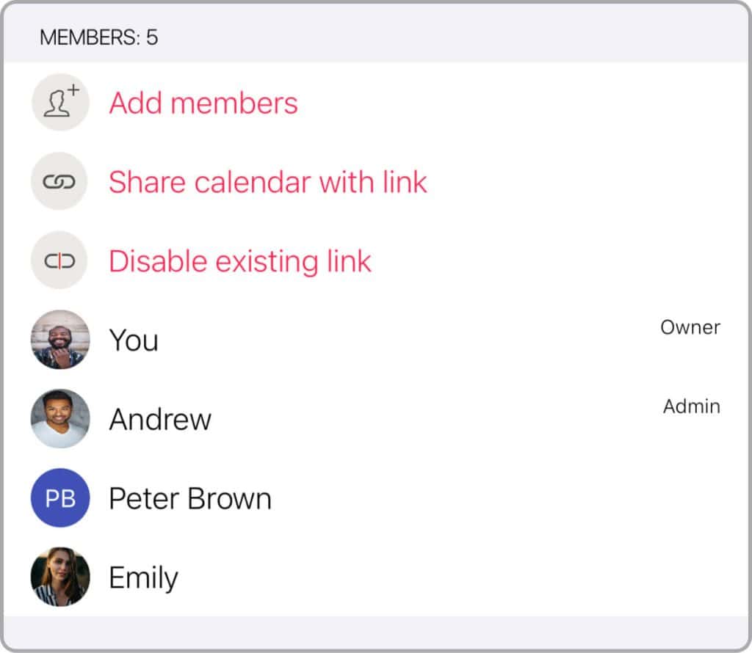Open the Admin role selector for Andrew

coord(691,406)
